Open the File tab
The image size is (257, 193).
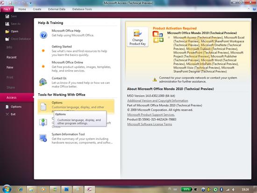click(x=7, y=9)
